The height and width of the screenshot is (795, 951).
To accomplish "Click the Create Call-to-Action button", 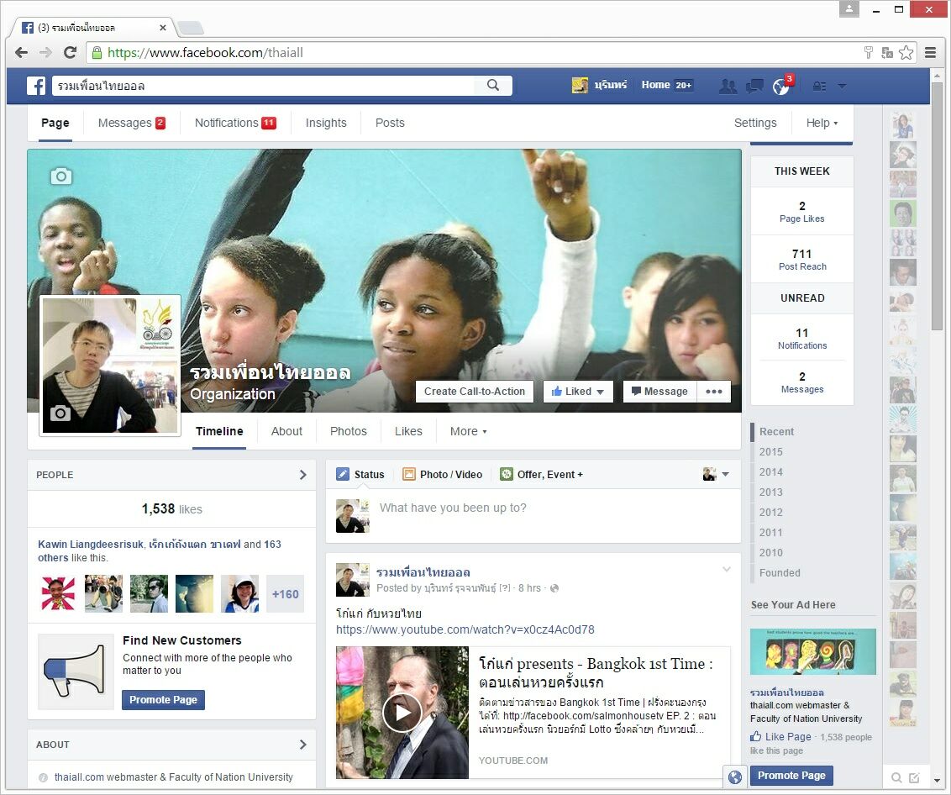I will click(x=475, y=392).
